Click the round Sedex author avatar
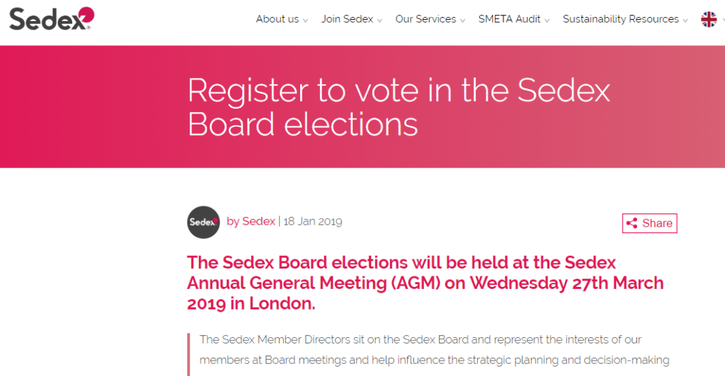 (203, 222)
